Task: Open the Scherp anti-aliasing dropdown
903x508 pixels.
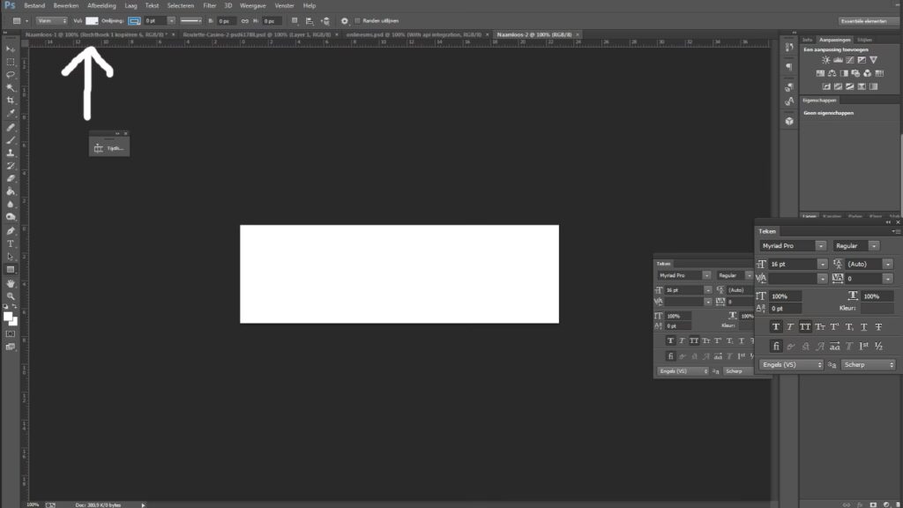Action: click(x=868, y=364)
